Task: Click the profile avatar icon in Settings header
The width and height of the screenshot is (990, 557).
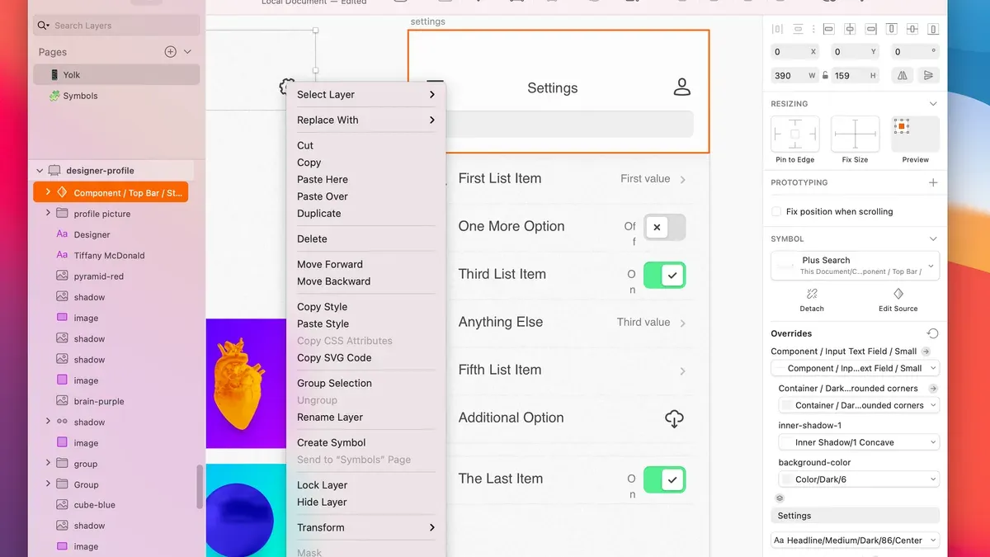Action: 681,87
